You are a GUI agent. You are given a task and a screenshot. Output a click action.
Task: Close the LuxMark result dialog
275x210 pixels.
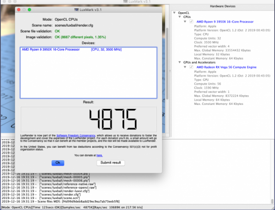click(x=19, y=10)
